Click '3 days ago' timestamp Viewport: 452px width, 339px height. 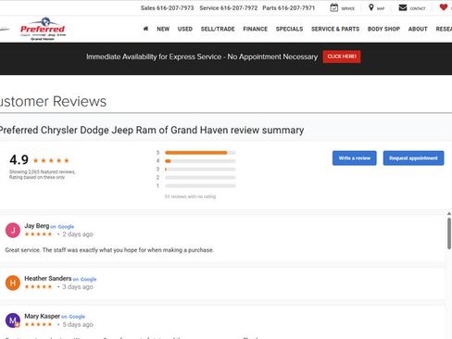[78, 287]
